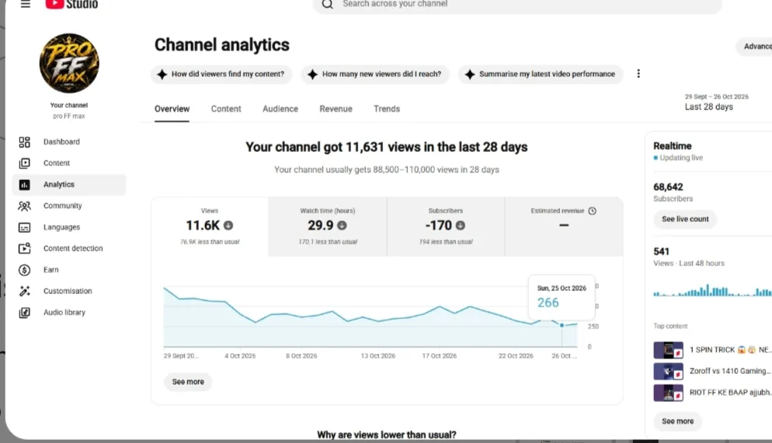Screen dimensions: 772x443
Task: Click the Customisation wand icon
Action: [x=24, y=291]
